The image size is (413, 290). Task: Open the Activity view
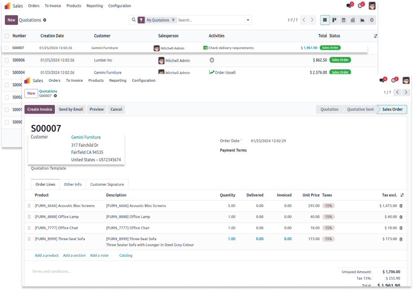[x=372, y=20]
